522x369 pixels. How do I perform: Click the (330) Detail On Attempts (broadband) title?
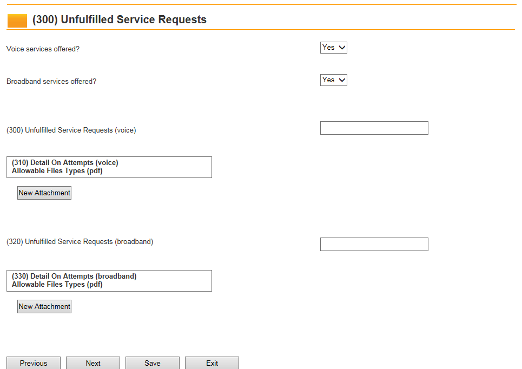(x=74, y=276)
